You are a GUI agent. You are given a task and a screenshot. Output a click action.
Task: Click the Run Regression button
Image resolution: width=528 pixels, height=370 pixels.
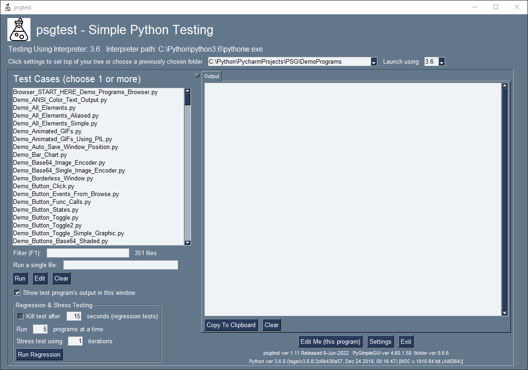39,354
